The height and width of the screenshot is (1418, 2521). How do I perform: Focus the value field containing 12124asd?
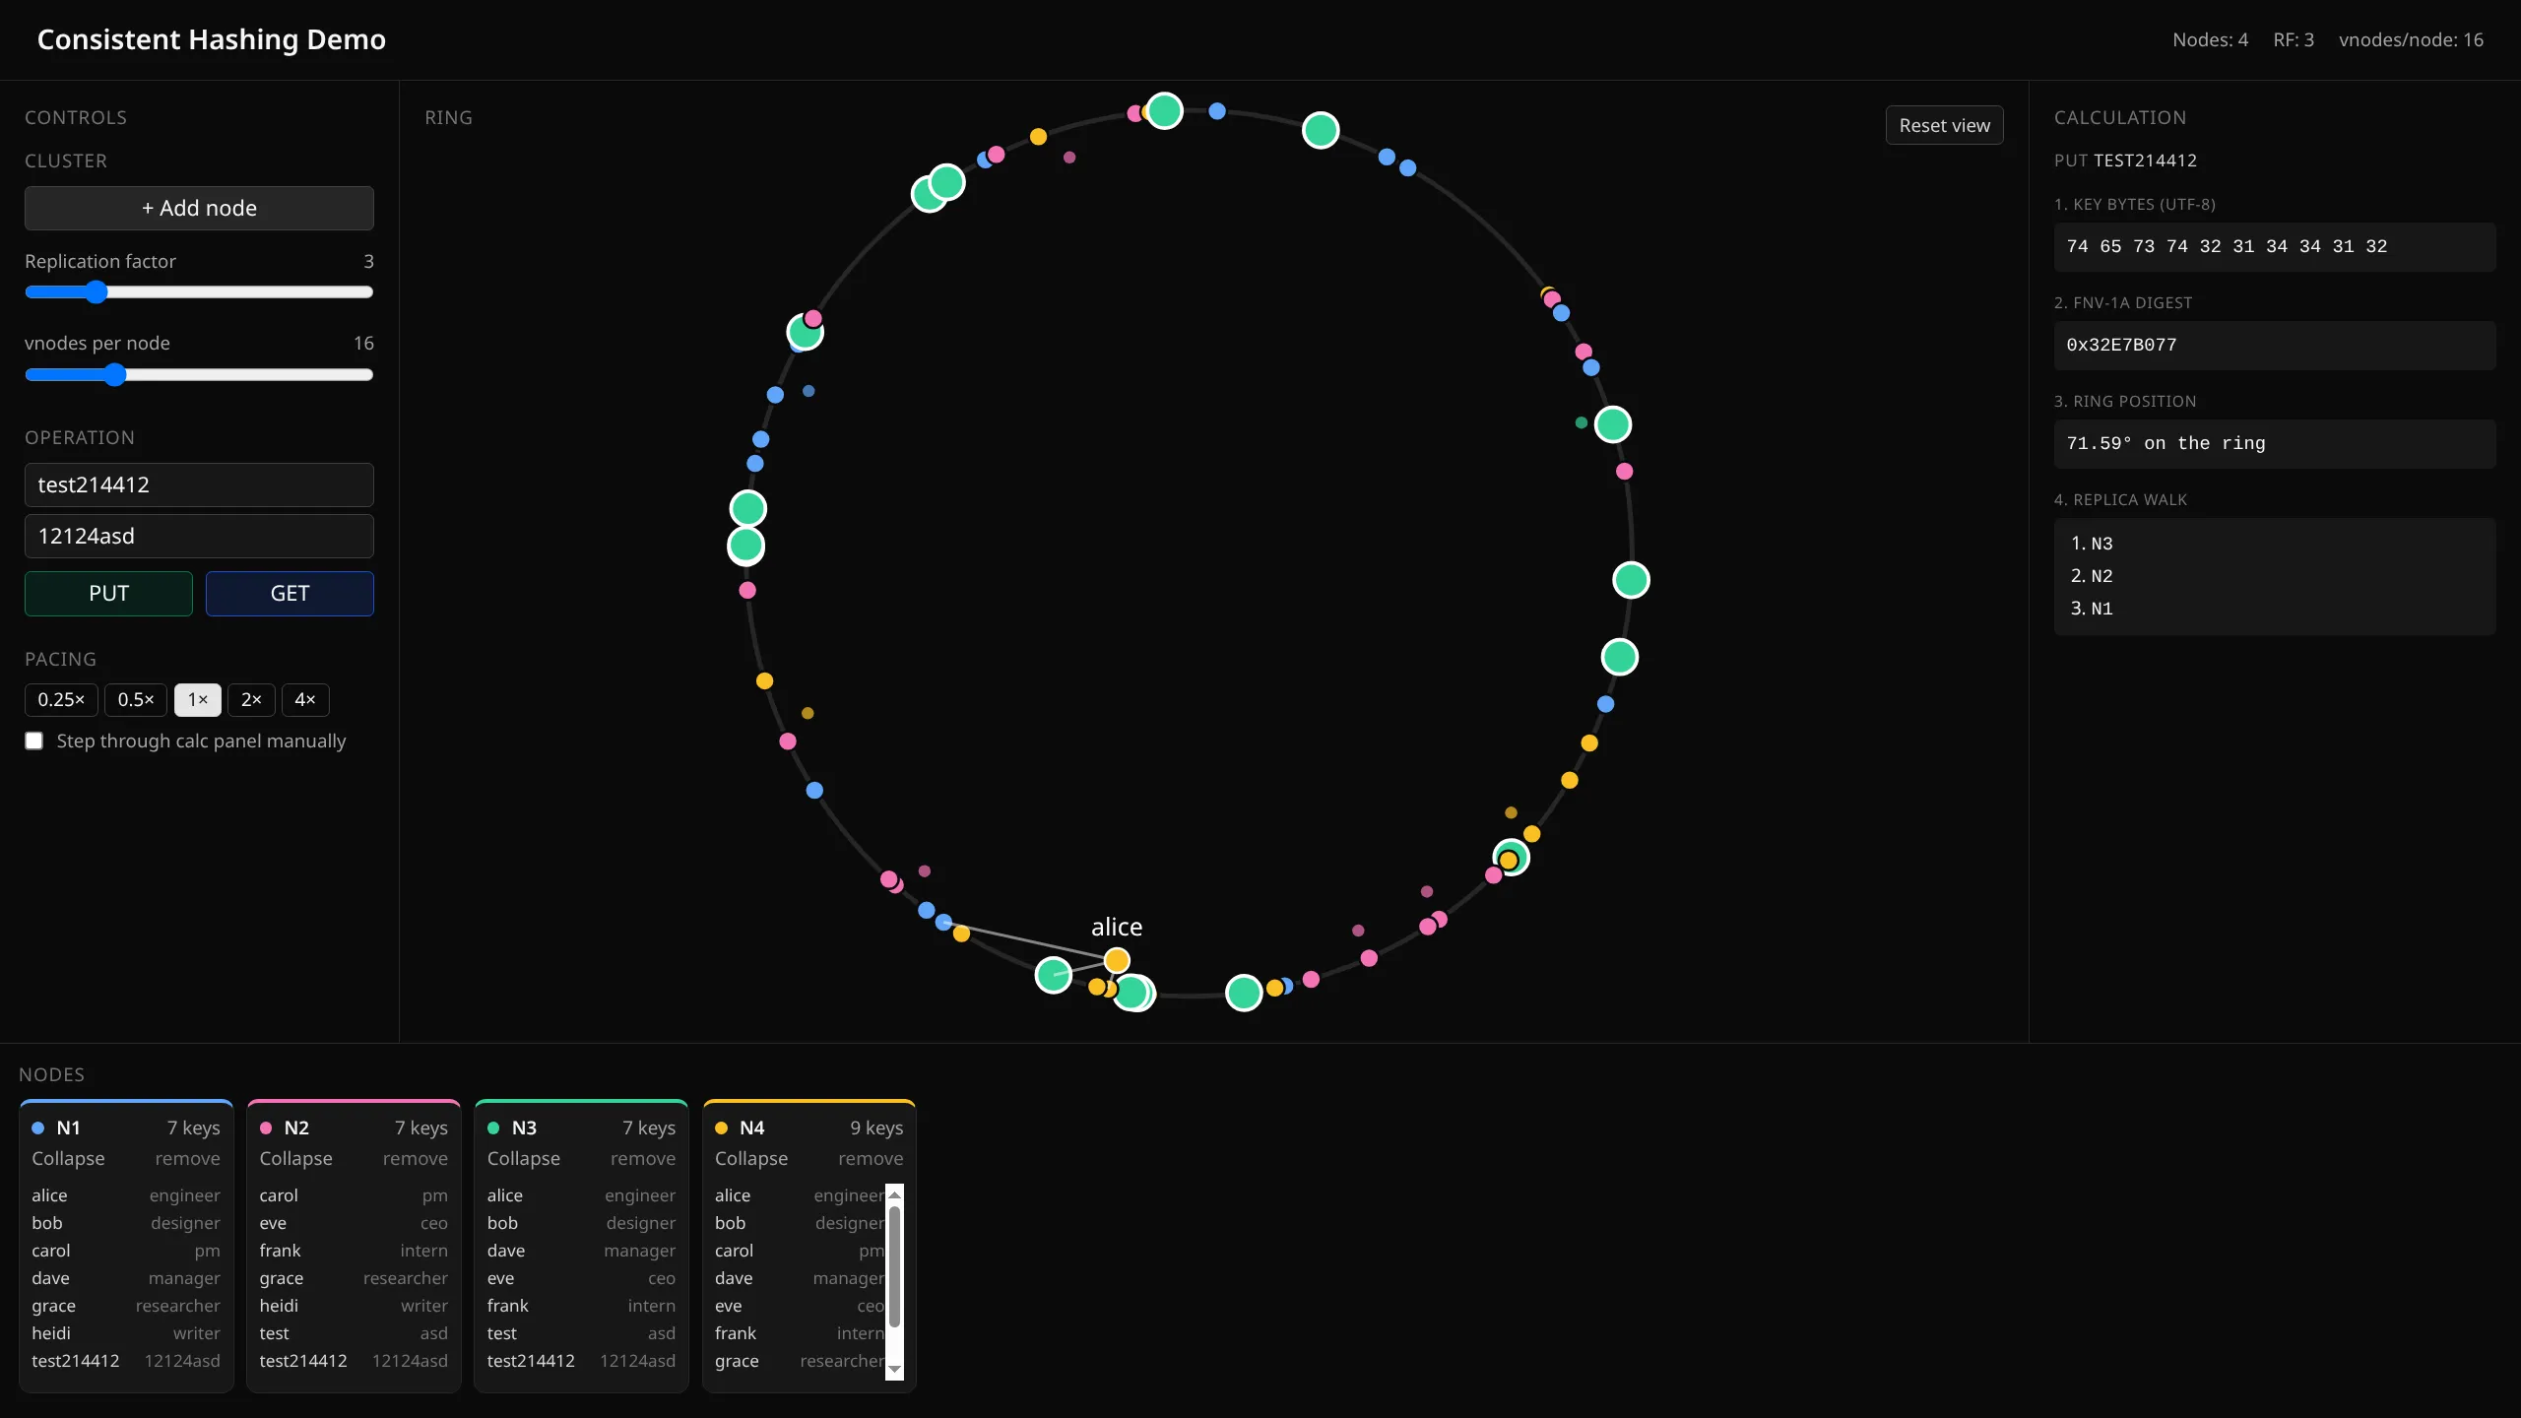199,536
